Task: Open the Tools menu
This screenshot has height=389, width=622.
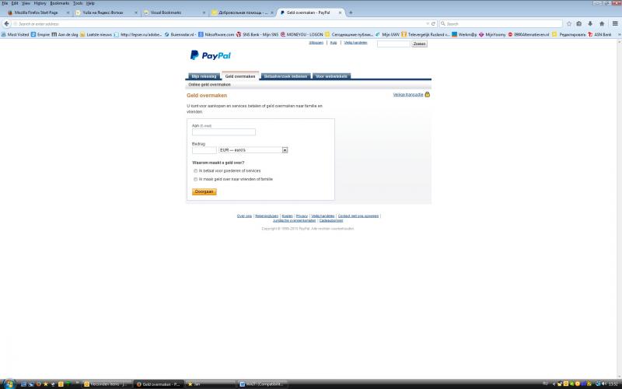Action: [78, 3]
